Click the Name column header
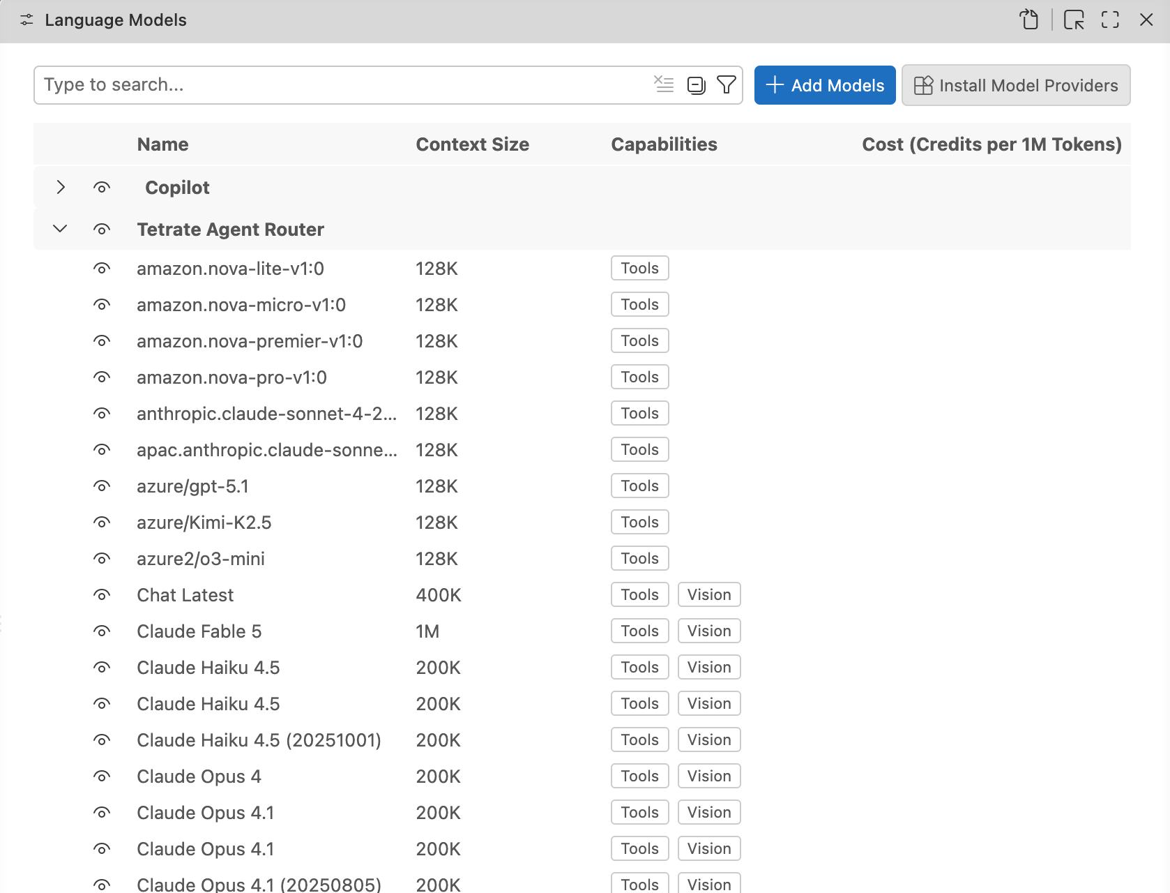This screenshot has height=893, width=1170. pos(162,144)
